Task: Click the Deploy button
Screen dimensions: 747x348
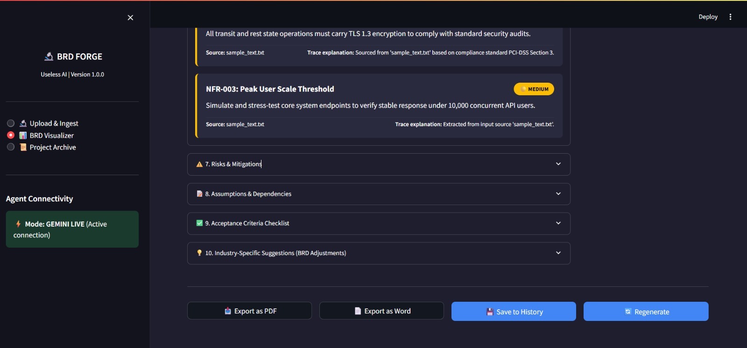Action: point(708,17)
